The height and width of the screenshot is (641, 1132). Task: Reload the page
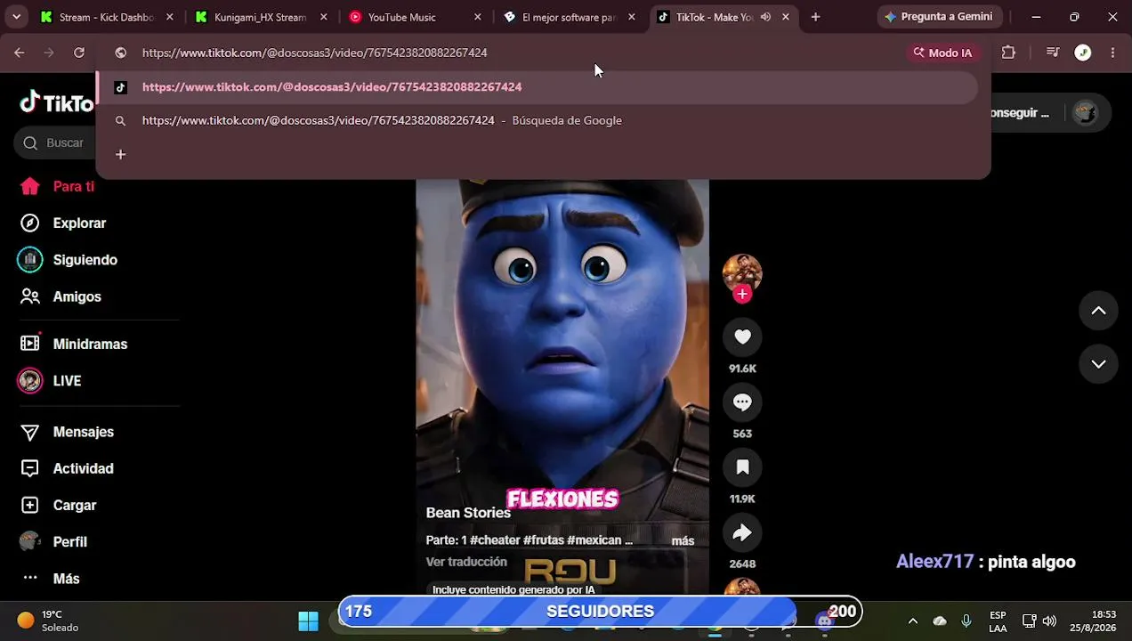click(79, 53)
